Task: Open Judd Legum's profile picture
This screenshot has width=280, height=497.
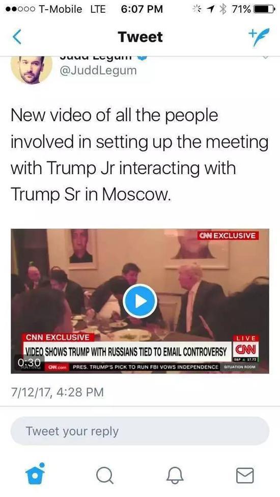Action: (x=32, y=70)
